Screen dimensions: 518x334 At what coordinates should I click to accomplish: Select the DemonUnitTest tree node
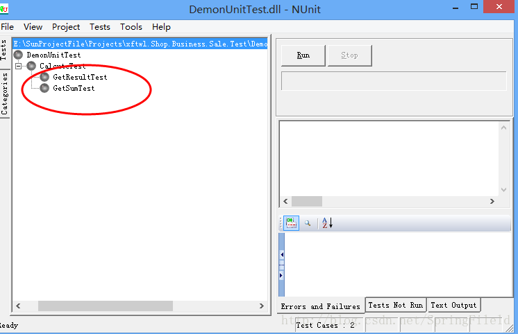[53, 55]
